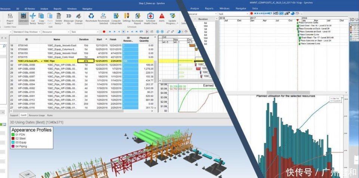Click the Name column header

pyautogui.click(x=57, y=39)
